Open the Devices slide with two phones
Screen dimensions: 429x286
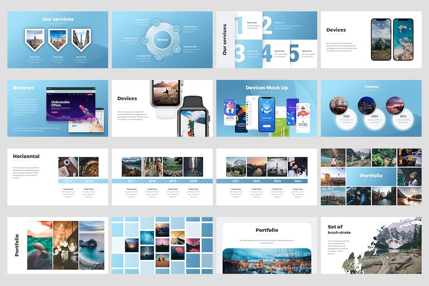(x=371, y=40)
